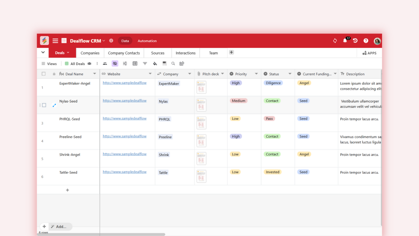The image size is (419, 236).
Task: Add a new table with plus icon
Action: point(231,53)
